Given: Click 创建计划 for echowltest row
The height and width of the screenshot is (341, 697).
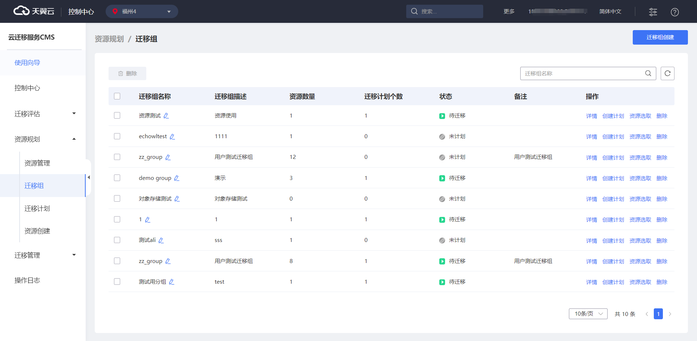Looking at the screenshot, I should pos(613,137).
